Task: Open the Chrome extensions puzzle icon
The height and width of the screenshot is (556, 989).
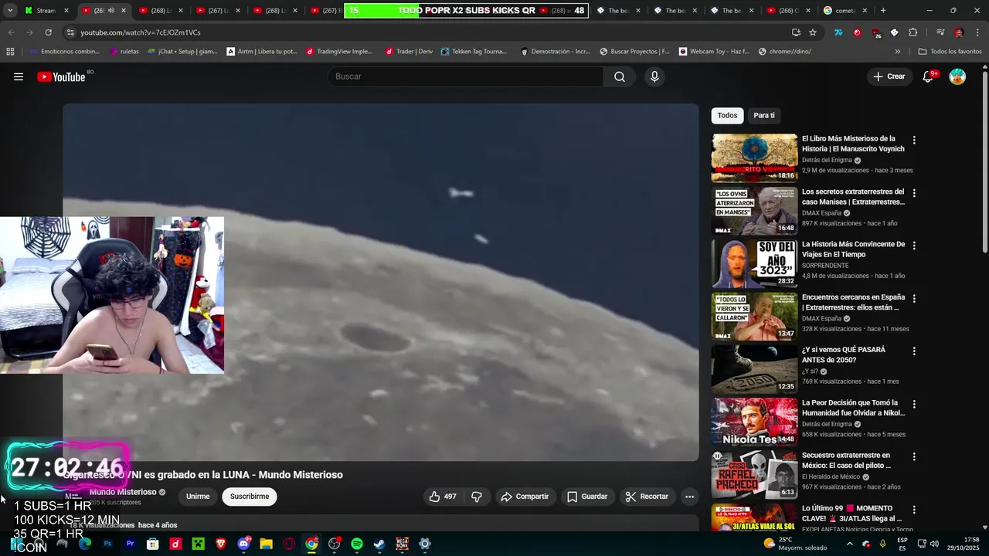Action: point(913,32)
